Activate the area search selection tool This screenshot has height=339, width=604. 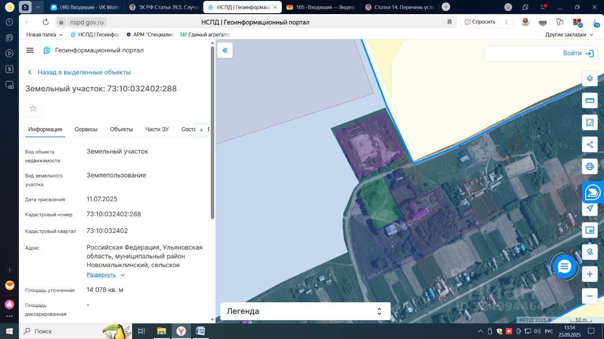pos(589,122)
